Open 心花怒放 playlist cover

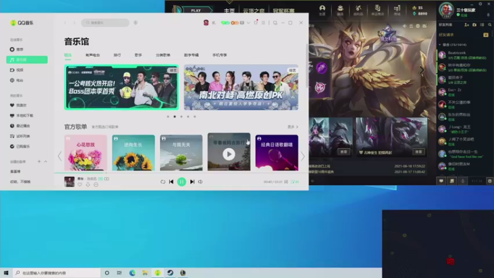point(86,153)
